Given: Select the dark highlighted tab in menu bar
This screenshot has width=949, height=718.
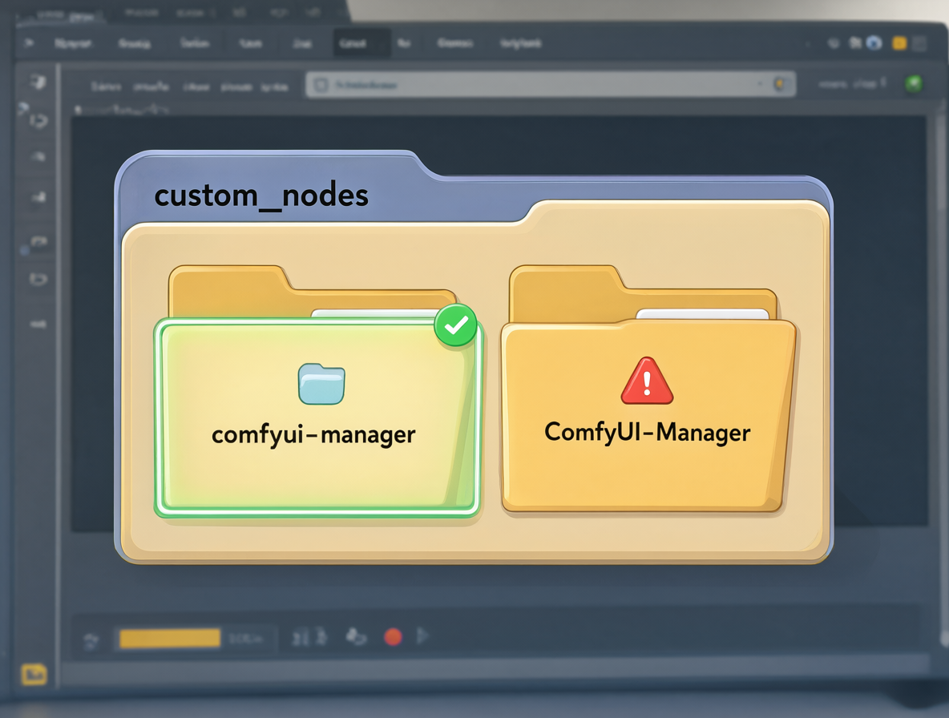Looking at the screenshot, I should click(x=361, y=43).
